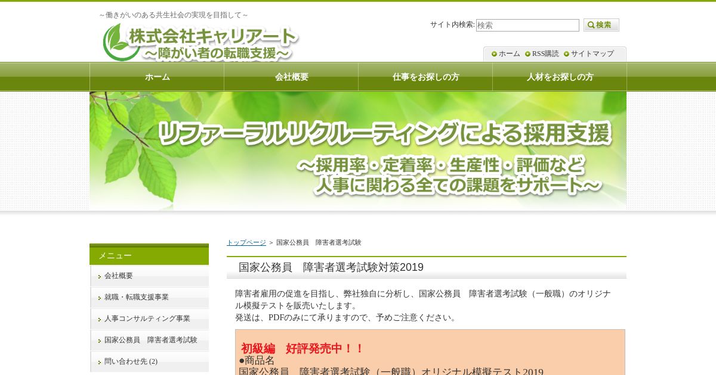Click the tagline 働きがいのある共生社会の実現を目指して
716x375 pixels.
[174, 15]
